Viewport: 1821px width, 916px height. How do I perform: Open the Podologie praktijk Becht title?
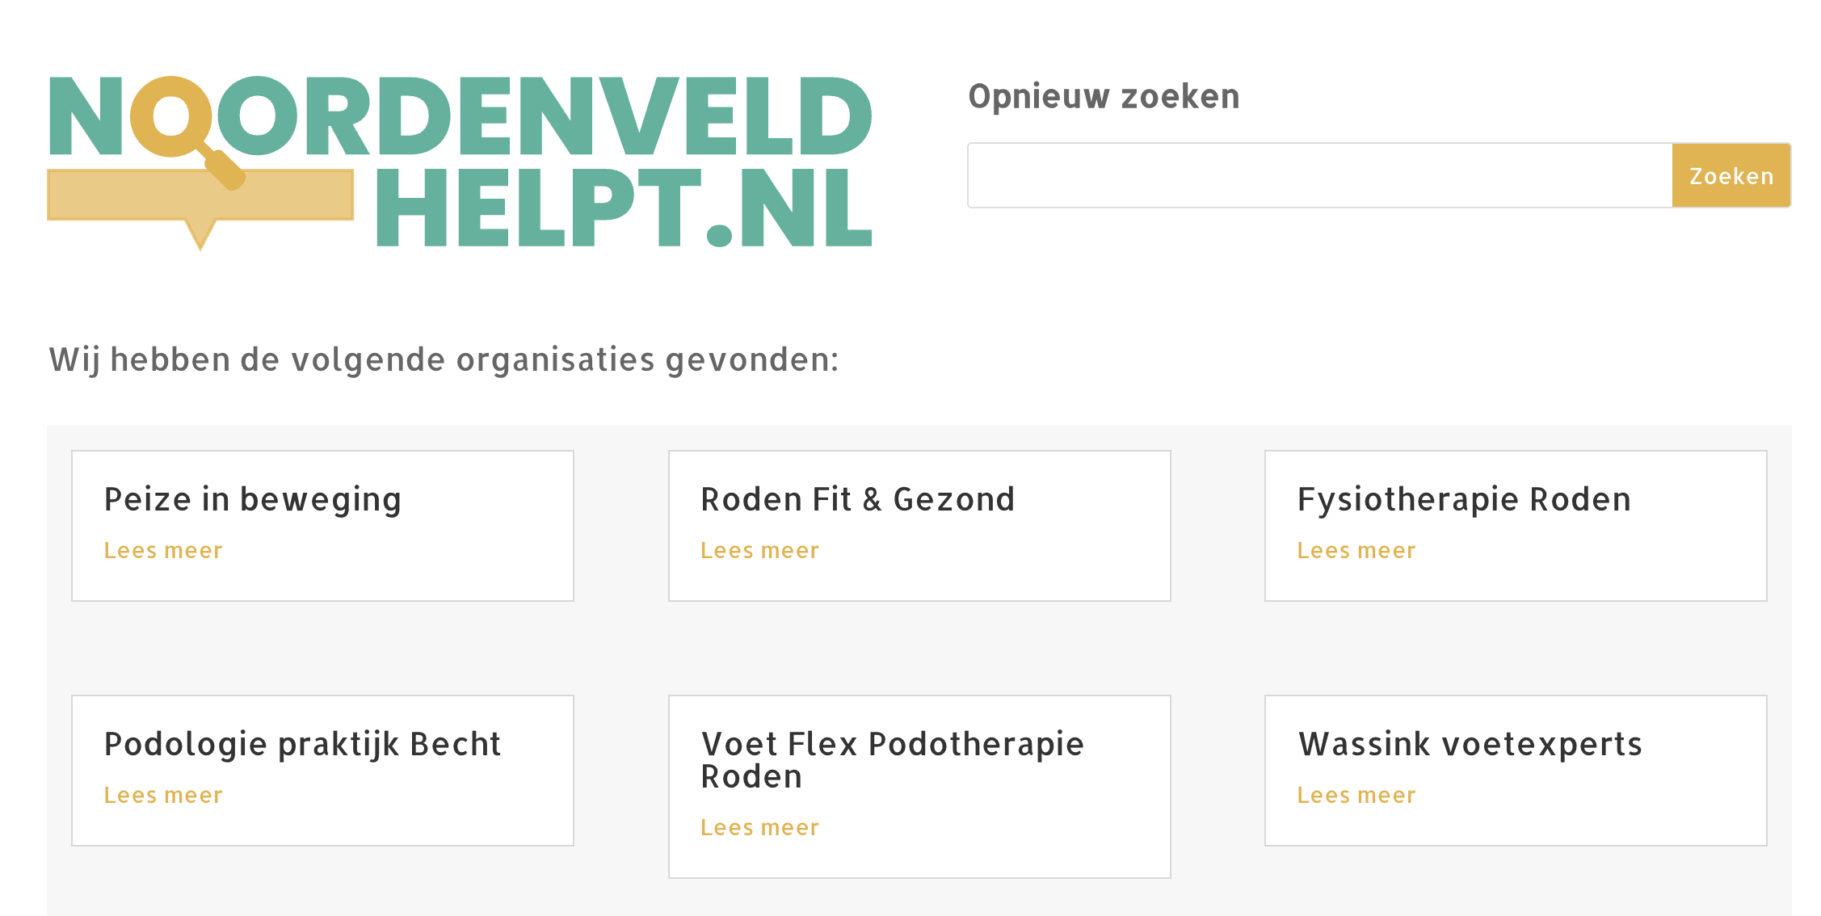[302, 744]
